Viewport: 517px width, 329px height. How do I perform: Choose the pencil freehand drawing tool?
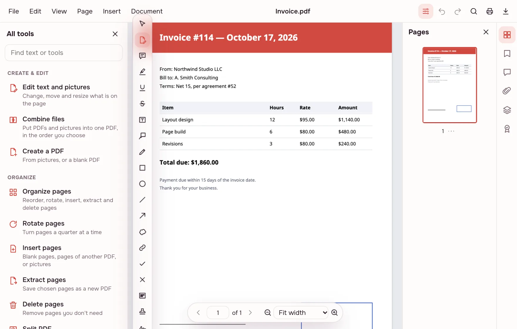[x=142, y=152]
